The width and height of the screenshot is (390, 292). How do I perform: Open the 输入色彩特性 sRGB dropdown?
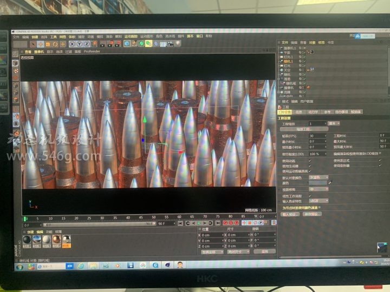(x=318, y=201)
